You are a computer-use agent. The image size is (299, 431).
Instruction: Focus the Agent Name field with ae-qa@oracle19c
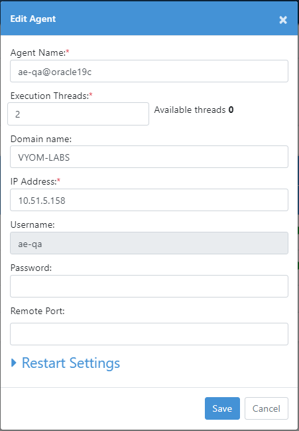[149, 71]
